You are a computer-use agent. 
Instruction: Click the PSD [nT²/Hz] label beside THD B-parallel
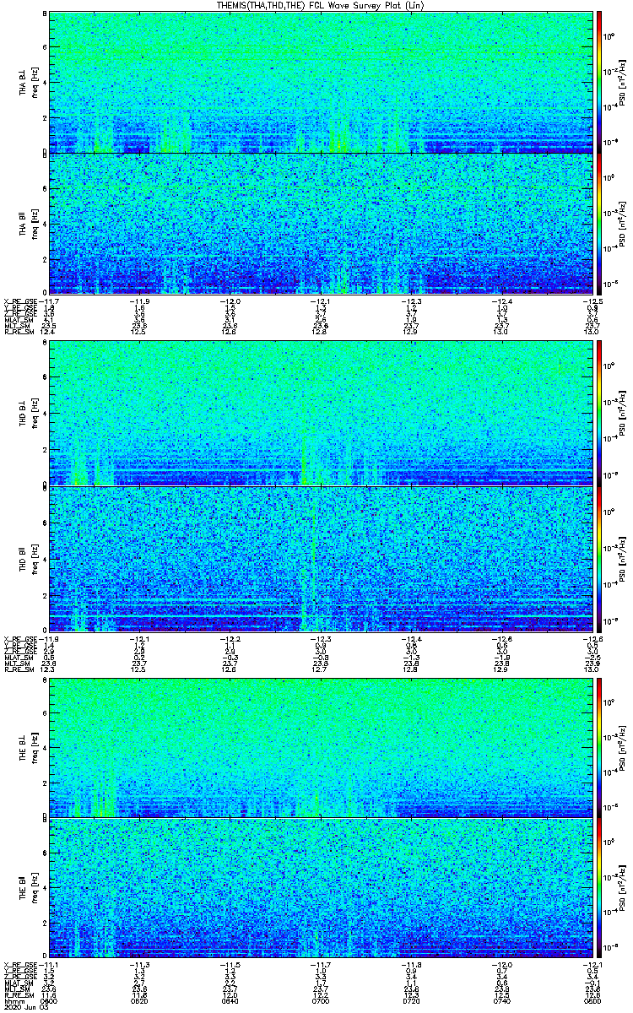[x=622, y=558]
